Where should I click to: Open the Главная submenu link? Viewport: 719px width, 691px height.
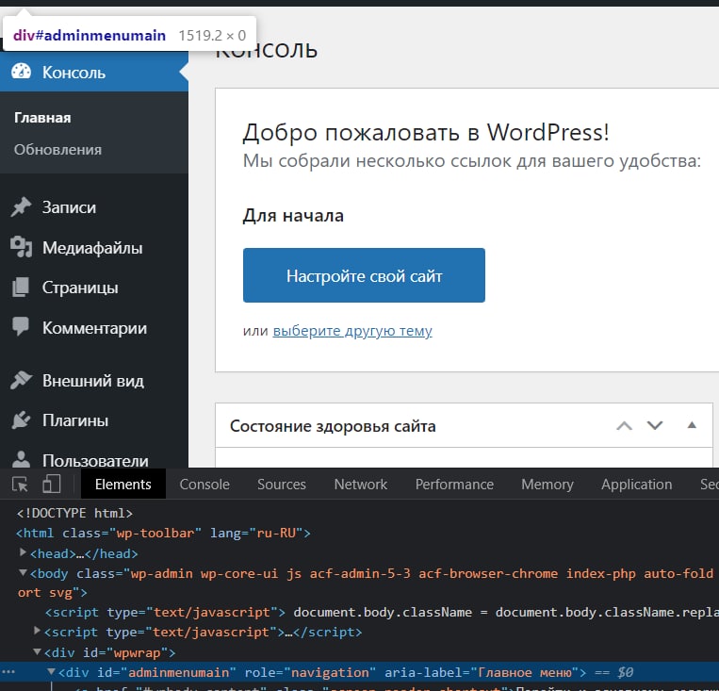click(x=42, y=118)
